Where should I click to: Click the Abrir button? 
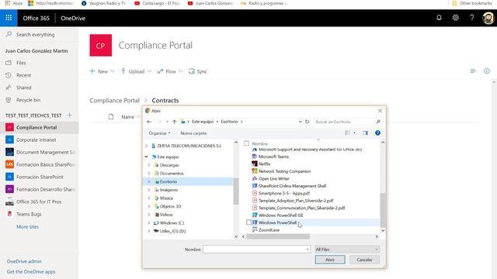pos(330,260)
